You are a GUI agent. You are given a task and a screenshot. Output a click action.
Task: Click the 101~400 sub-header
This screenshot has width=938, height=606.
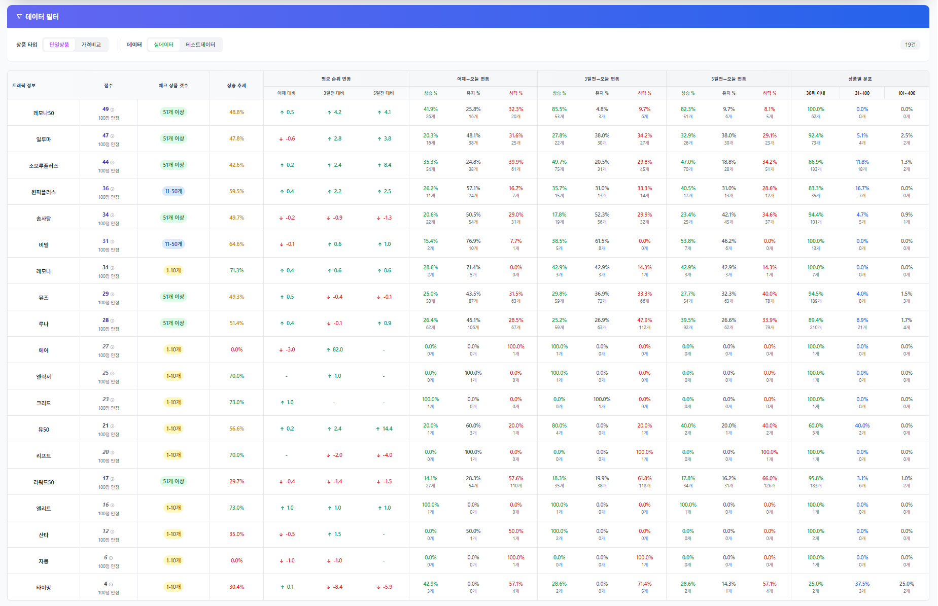point(907,93)
